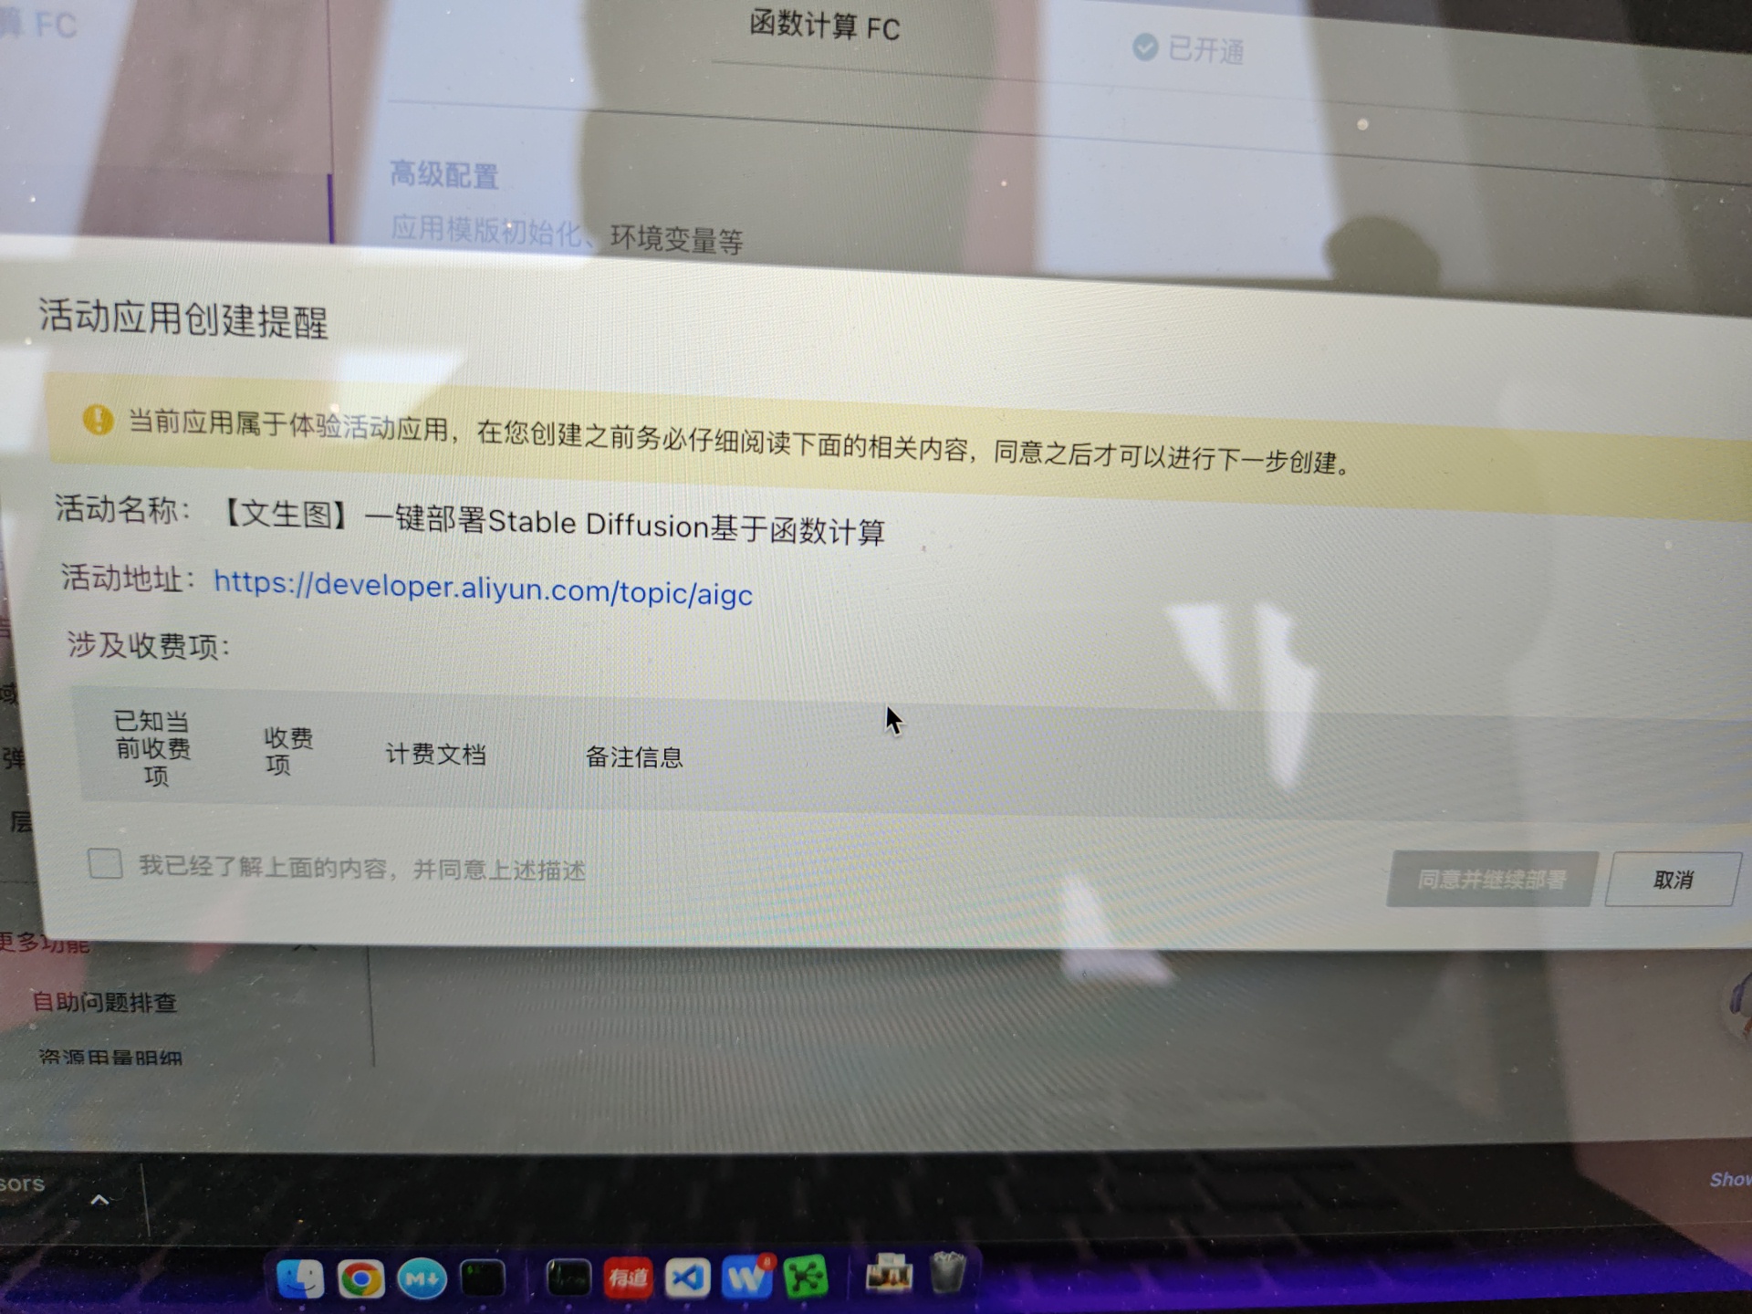This screenshot has width=1752, height=1314.
Task: Collapse the 更多功能 sidebar section
Action: 306,946
